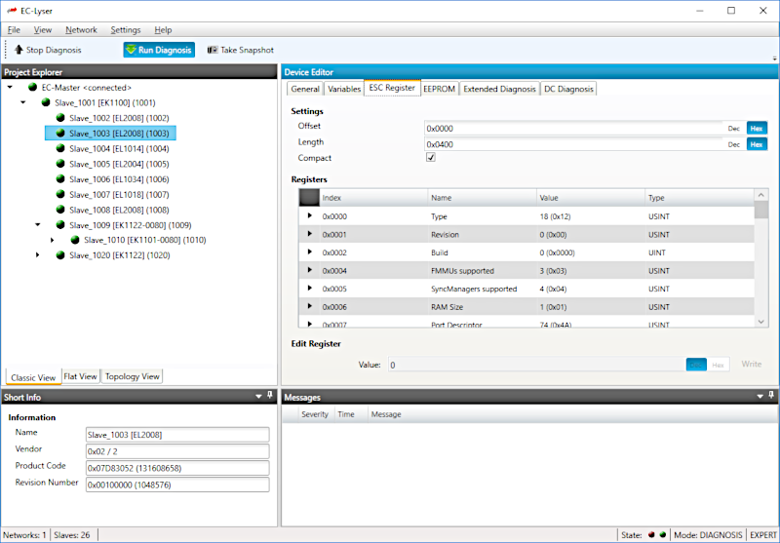Collapse the Slave_1009 [EK1122-0080] node
The image size is (780, 543).
38,224
